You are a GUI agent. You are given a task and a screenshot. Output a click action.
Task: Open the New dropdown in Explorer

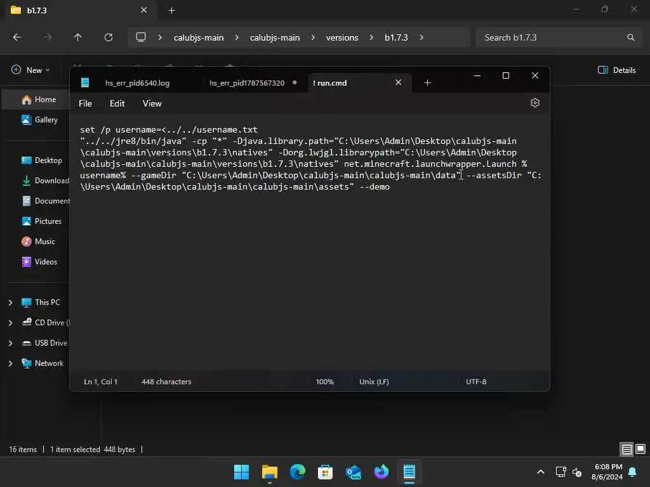click(30, 70)
